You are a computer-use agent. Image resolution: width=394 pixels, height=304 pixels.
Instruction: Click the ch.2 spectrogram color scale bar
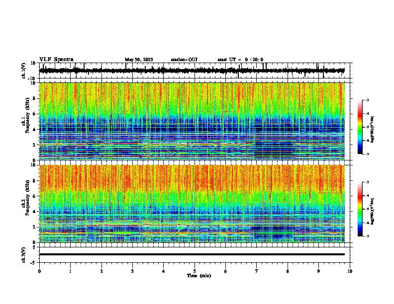pyautogui.click(x=360, y=209)
